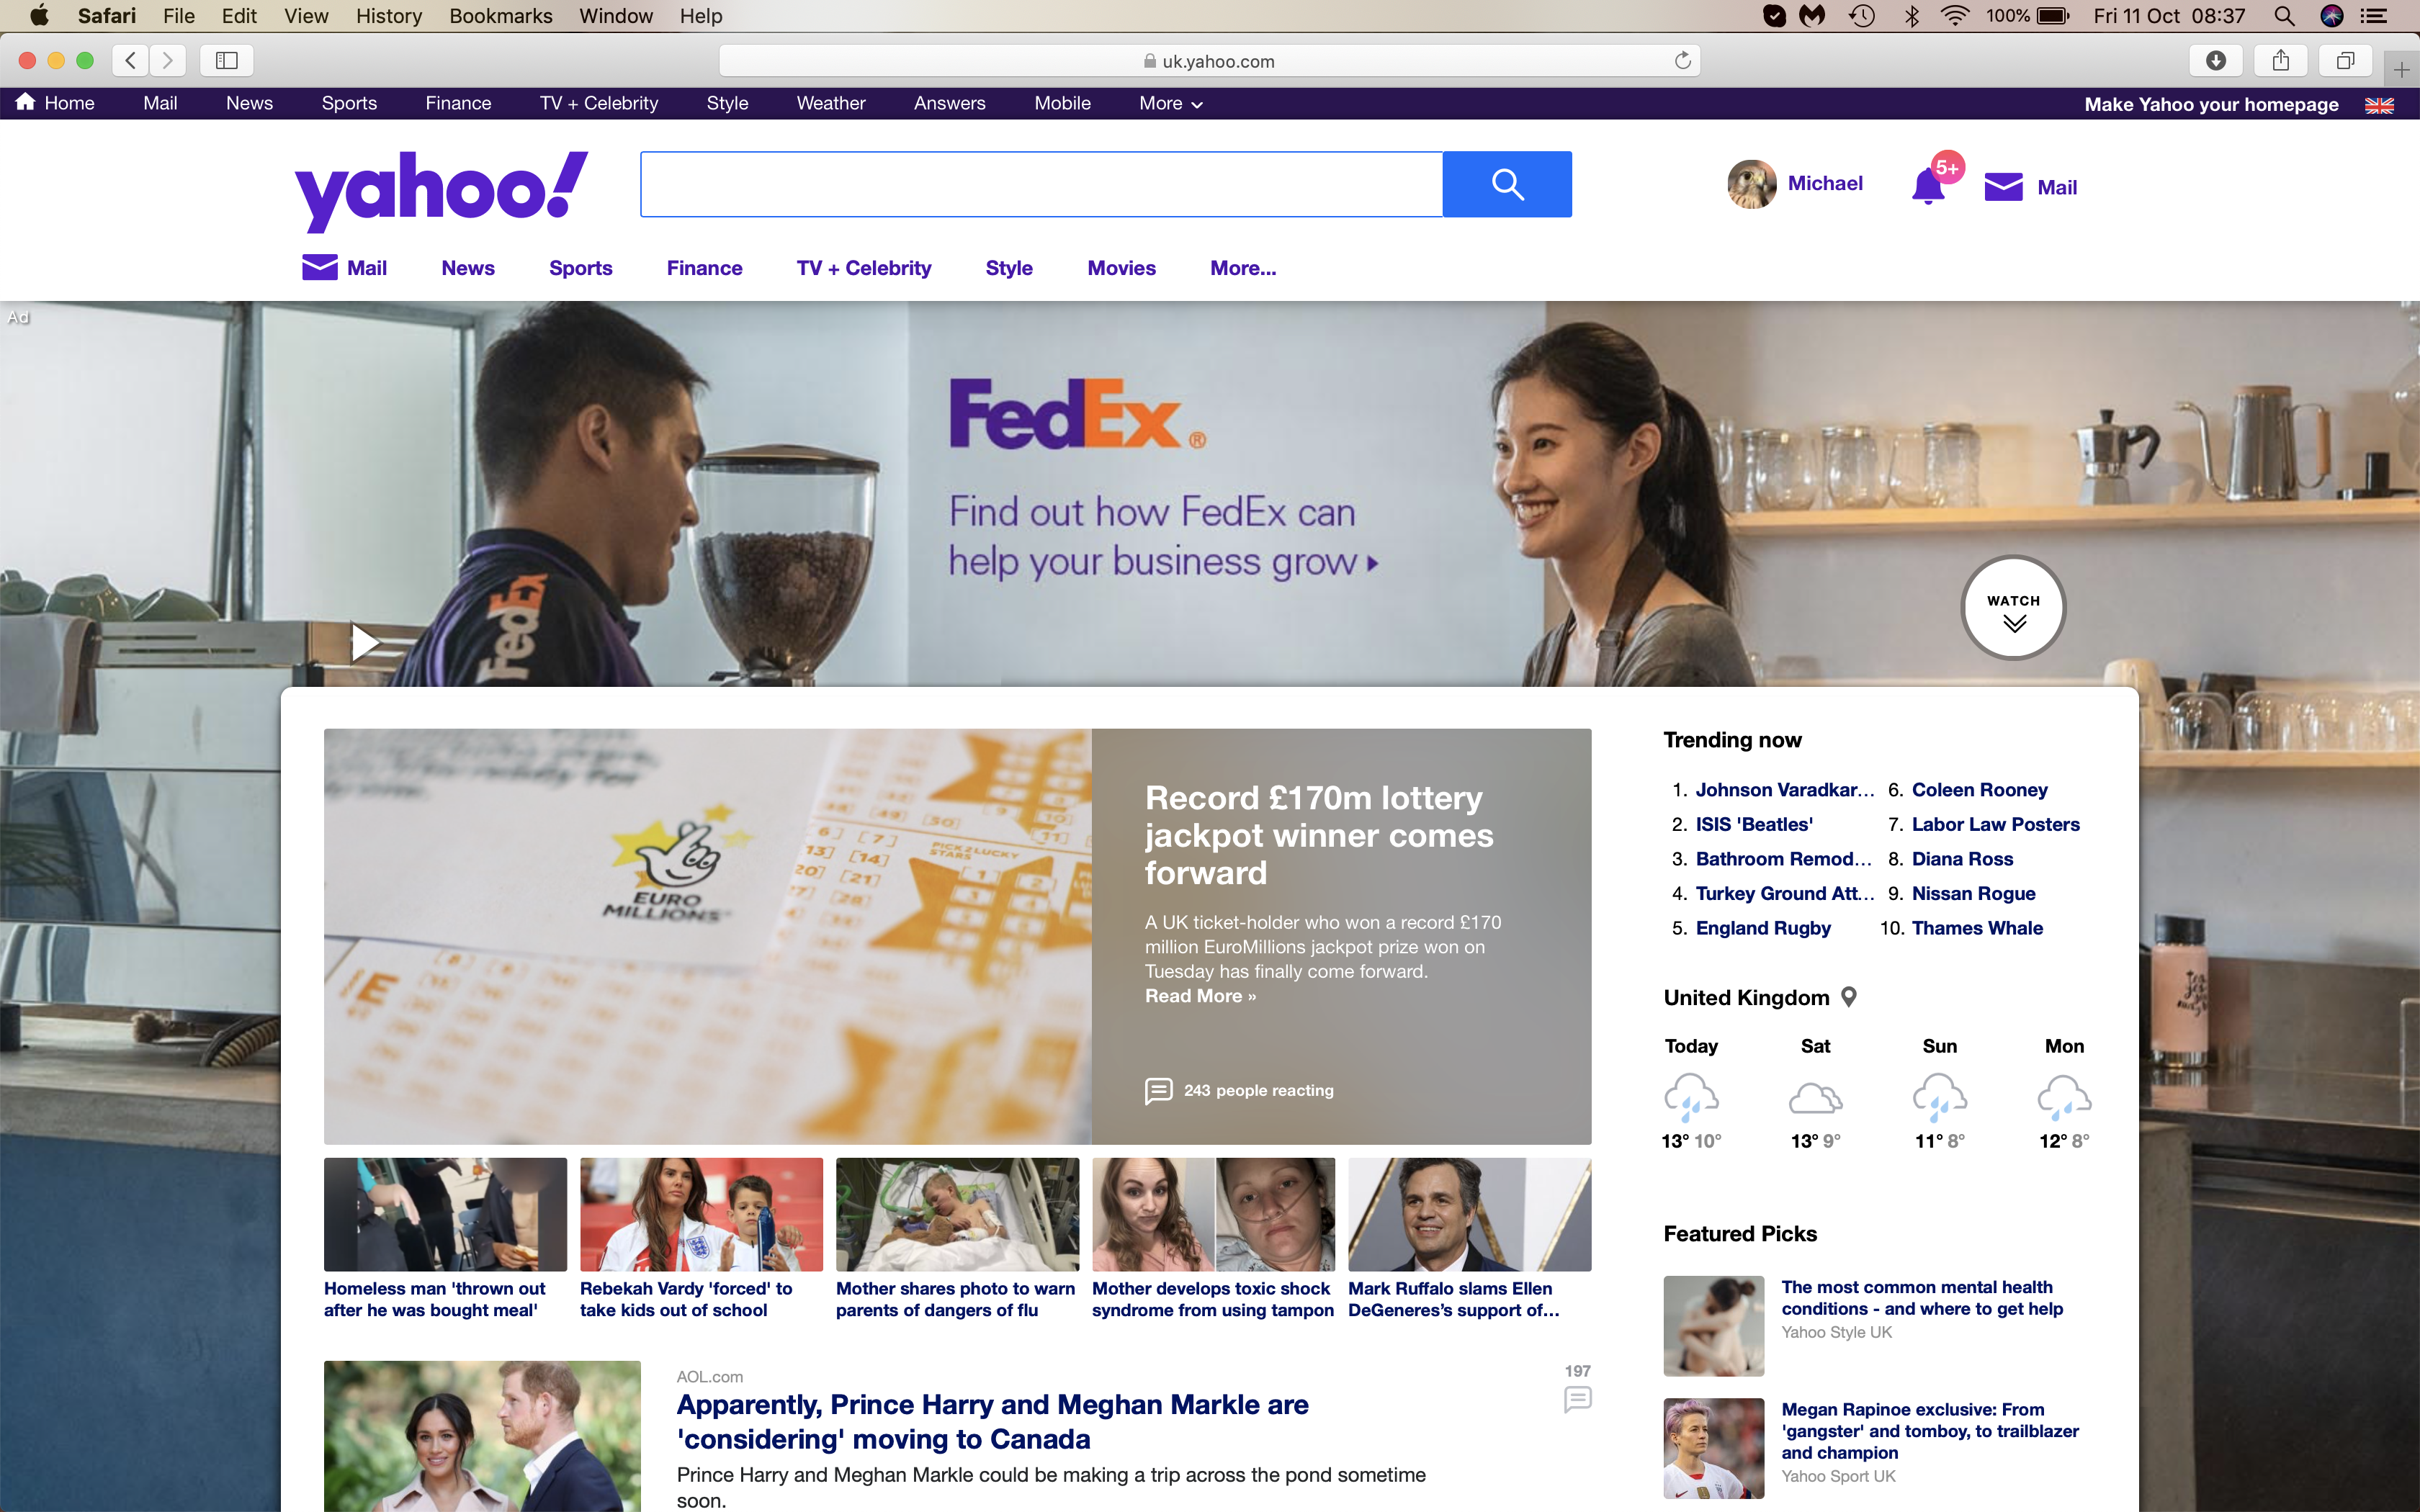Open the More... navigation menu
The image size is (2420, 1512).
pyautogui.click(x=1243, y=268)
